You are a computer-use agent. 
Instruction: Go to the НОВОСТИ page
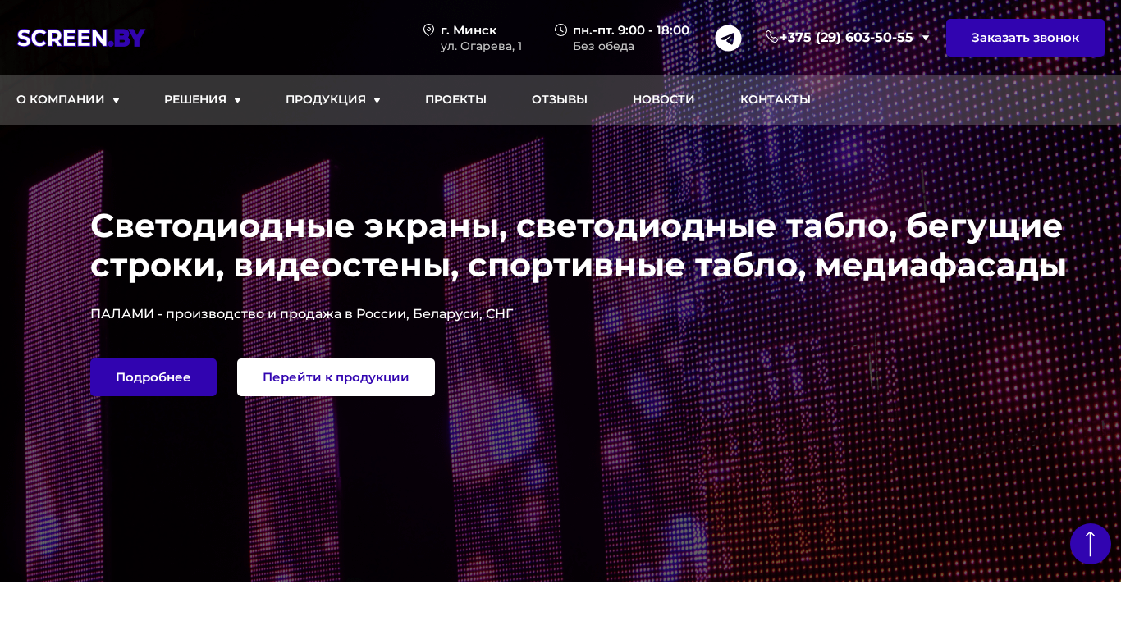pos(664,99)
